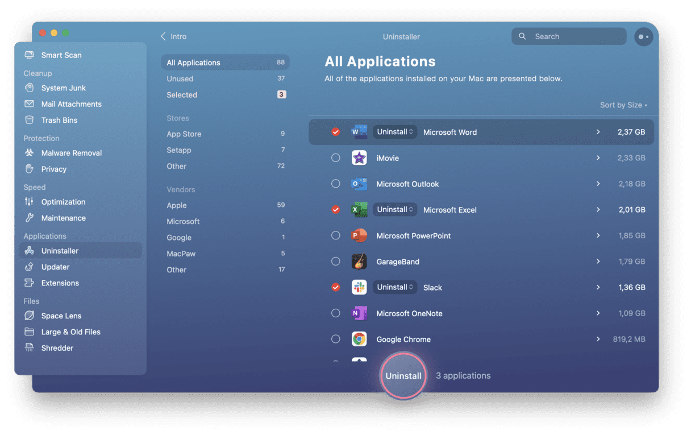This screenshot has width=691, height=435.
Task: Click the round Uninstall button
Action: (403, 375)
